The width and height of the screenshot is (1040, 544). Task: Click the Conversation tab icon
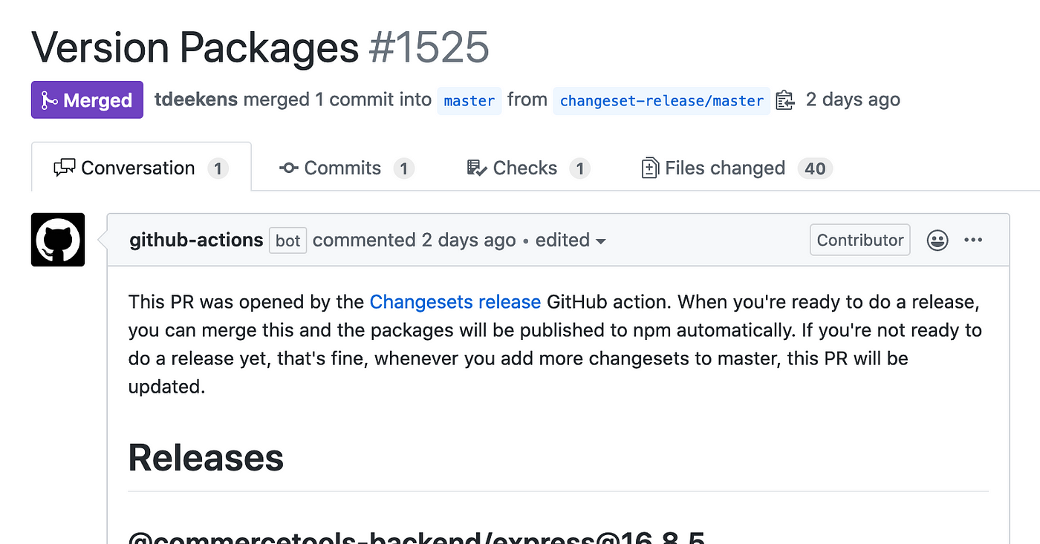pos(65,168)
